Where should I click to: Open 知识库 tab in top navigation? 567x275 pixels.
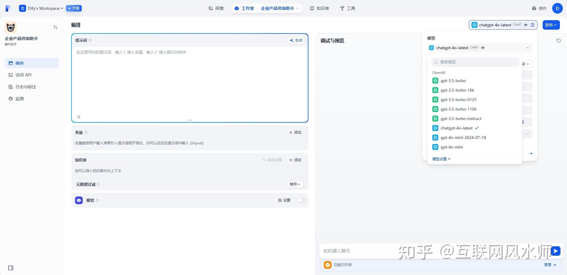(x=320, y=8)
